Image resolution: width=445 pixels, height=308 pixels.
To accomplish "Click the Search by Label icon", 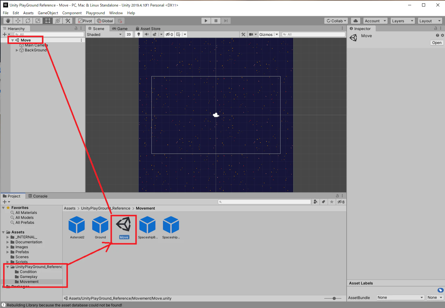I will click(324, 202).
